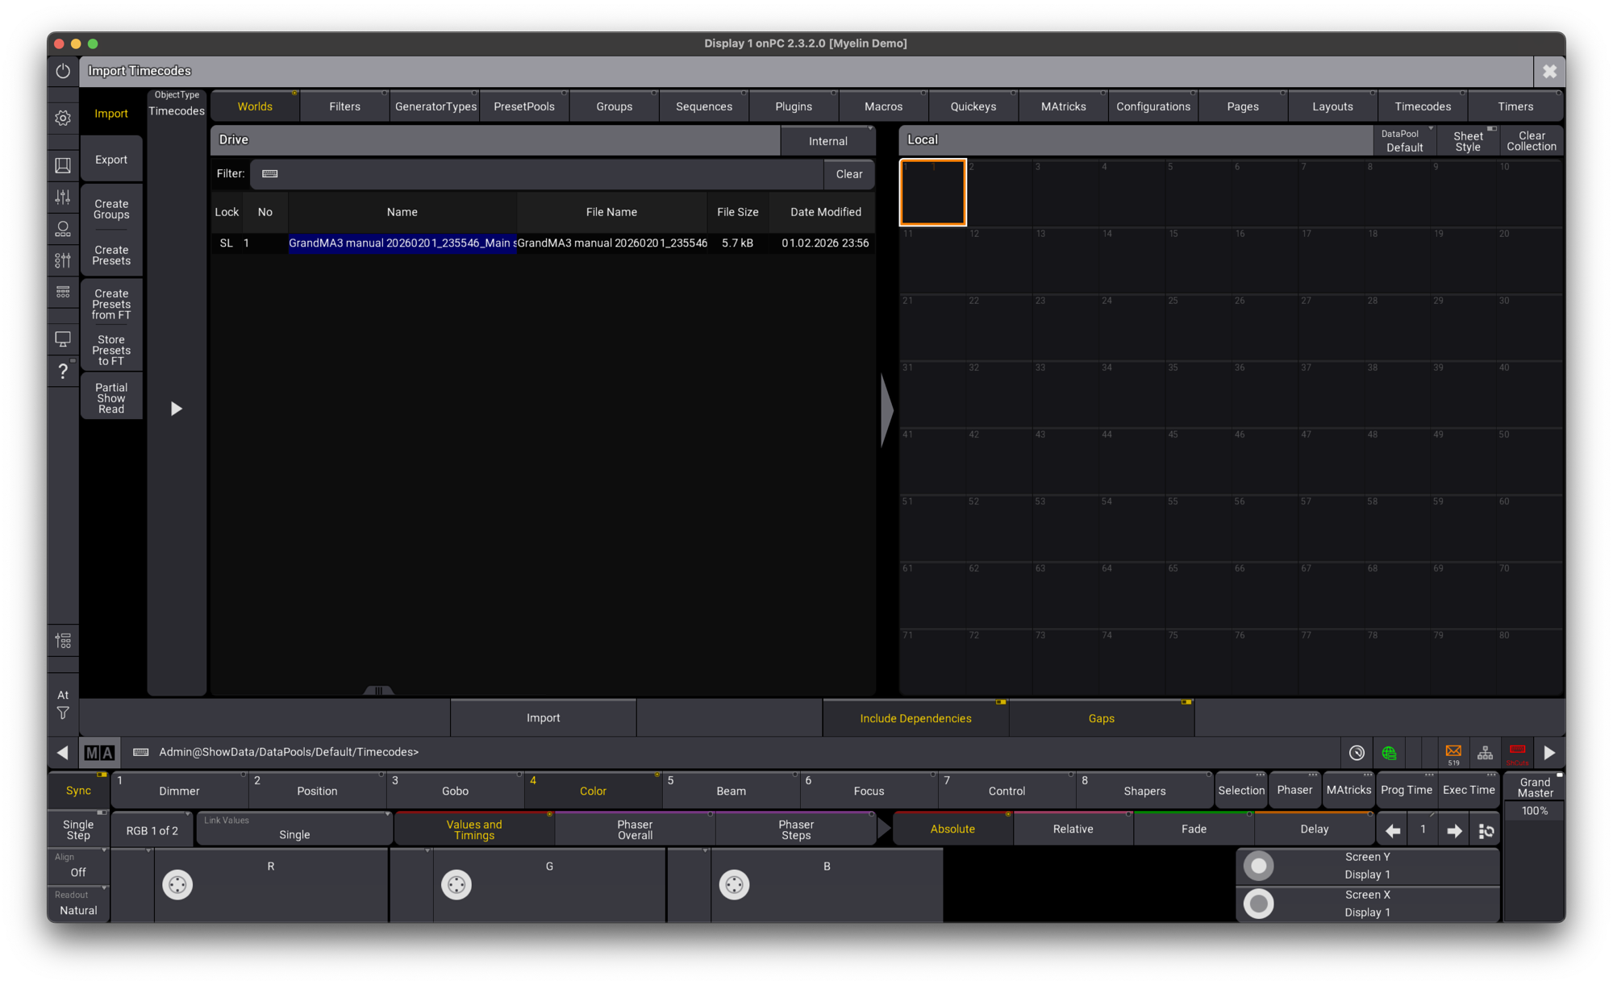Click the green globe network icon
Viewport: 1613px width, 985px height.
click(x=1389, y=752)
